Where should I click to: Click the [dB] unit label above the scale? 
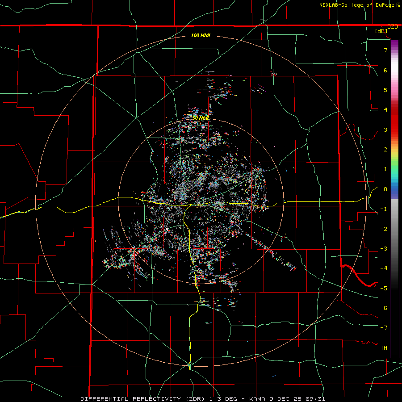pyautogui.click(x=381, y=31)
